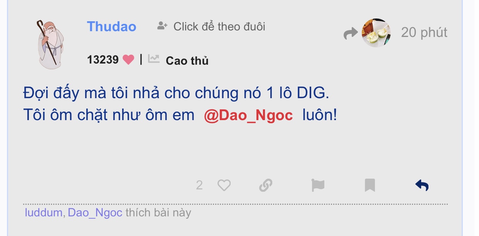
Task: Click the add-user follow icon
Action: 162,26
